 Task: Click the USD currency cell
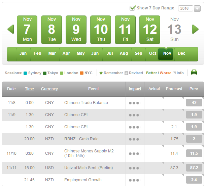point(49,168)
